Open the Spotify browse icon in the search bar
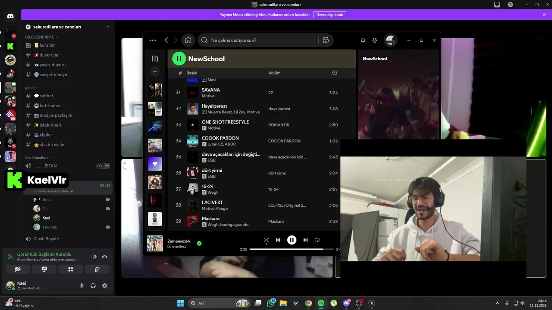Screen dimensions: 552x310 click(x=326, y=40)
